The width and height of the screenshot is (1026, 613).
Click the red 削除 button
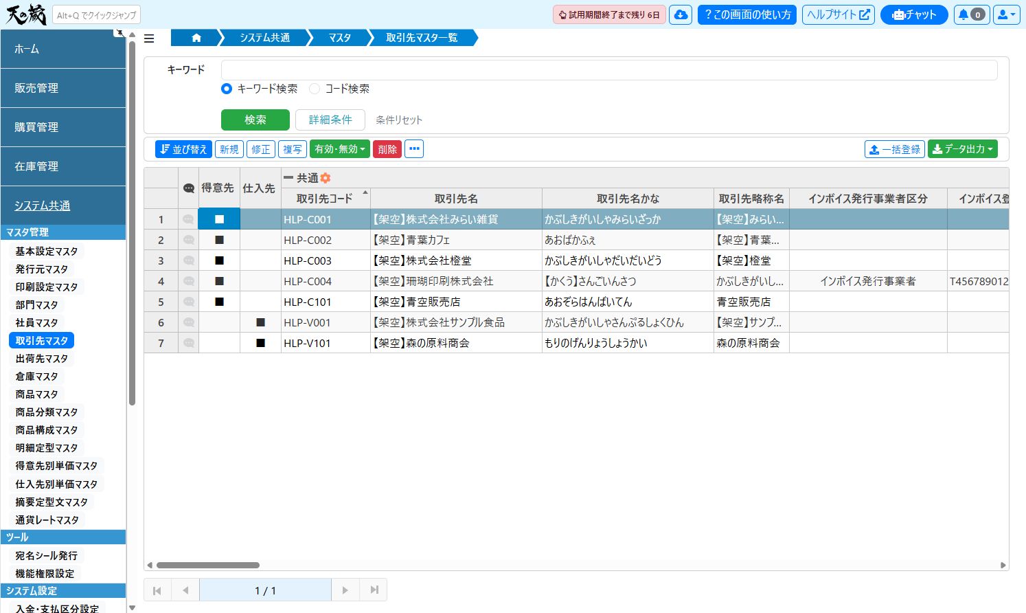point(387,148)
